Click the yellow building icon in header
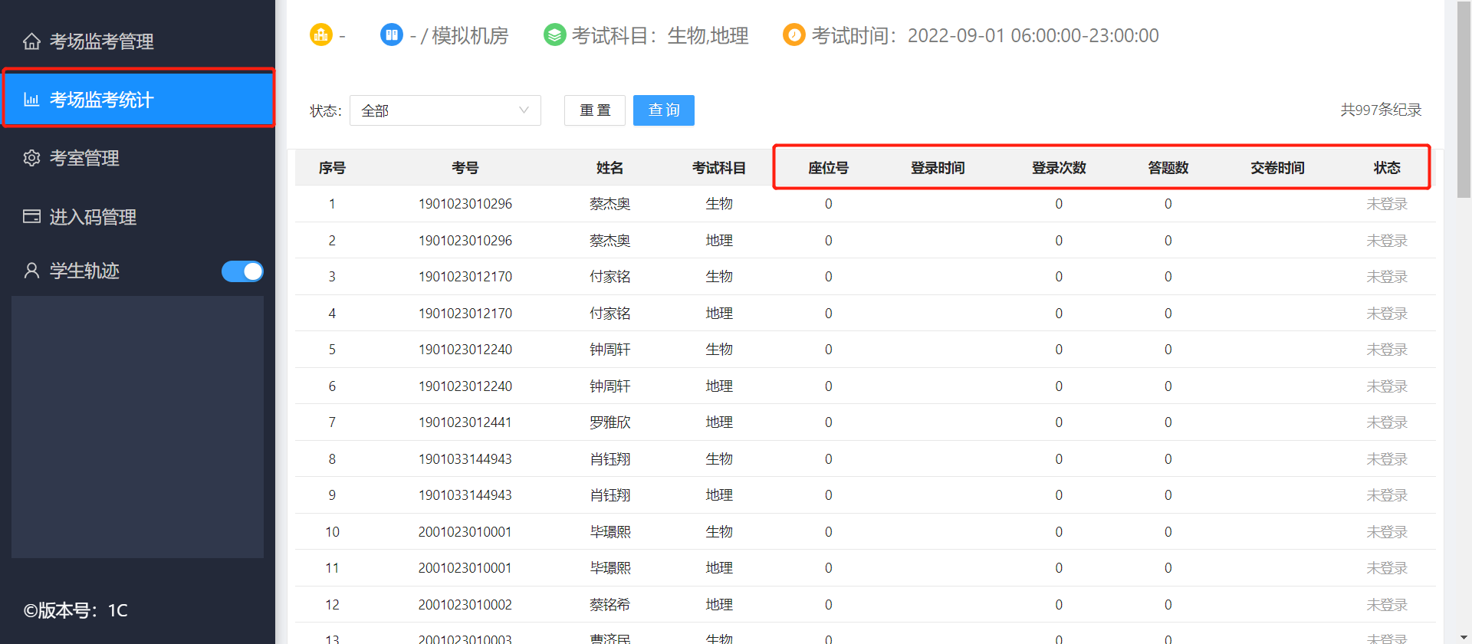 (320, 34)
